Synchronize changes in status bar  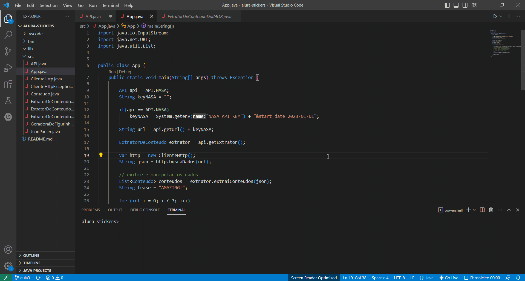click(x=38, y=278)
